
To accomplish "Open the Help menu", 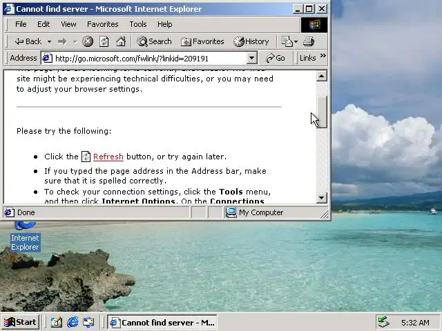I will coord(164,24).
